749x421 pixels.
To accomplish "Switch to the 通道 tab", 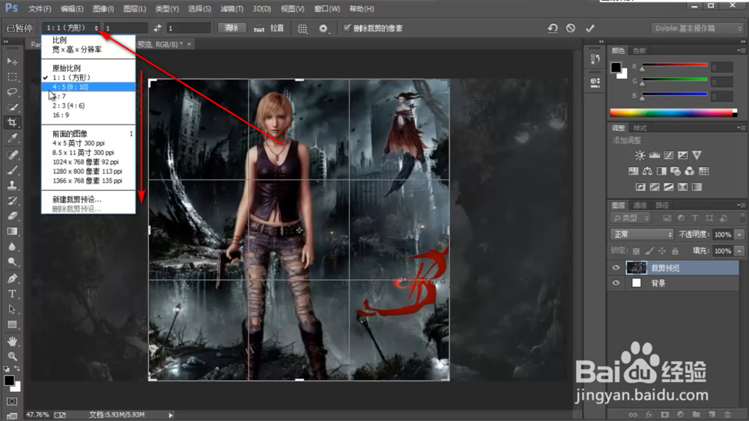I will [x=640, y=205].
